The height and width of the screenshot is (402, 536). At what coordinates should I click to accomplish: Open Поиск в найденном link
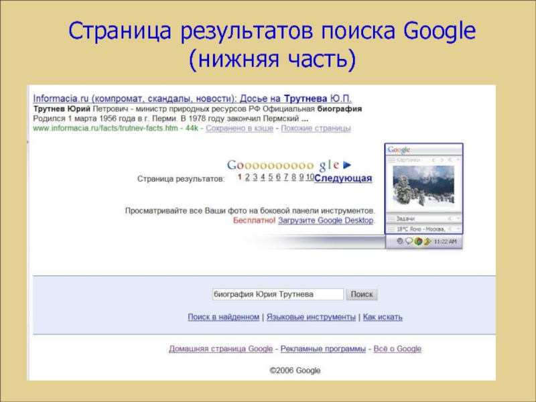pyautogui.click(x=224, y=317)
